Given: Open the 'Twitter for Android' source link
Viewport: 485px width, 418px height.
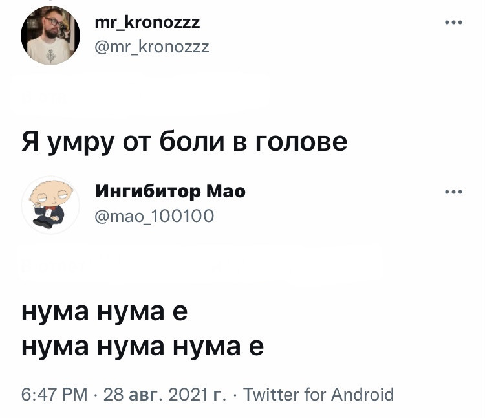Looking at the screenshot, I should pyautogui.click(x=318, y=395).
